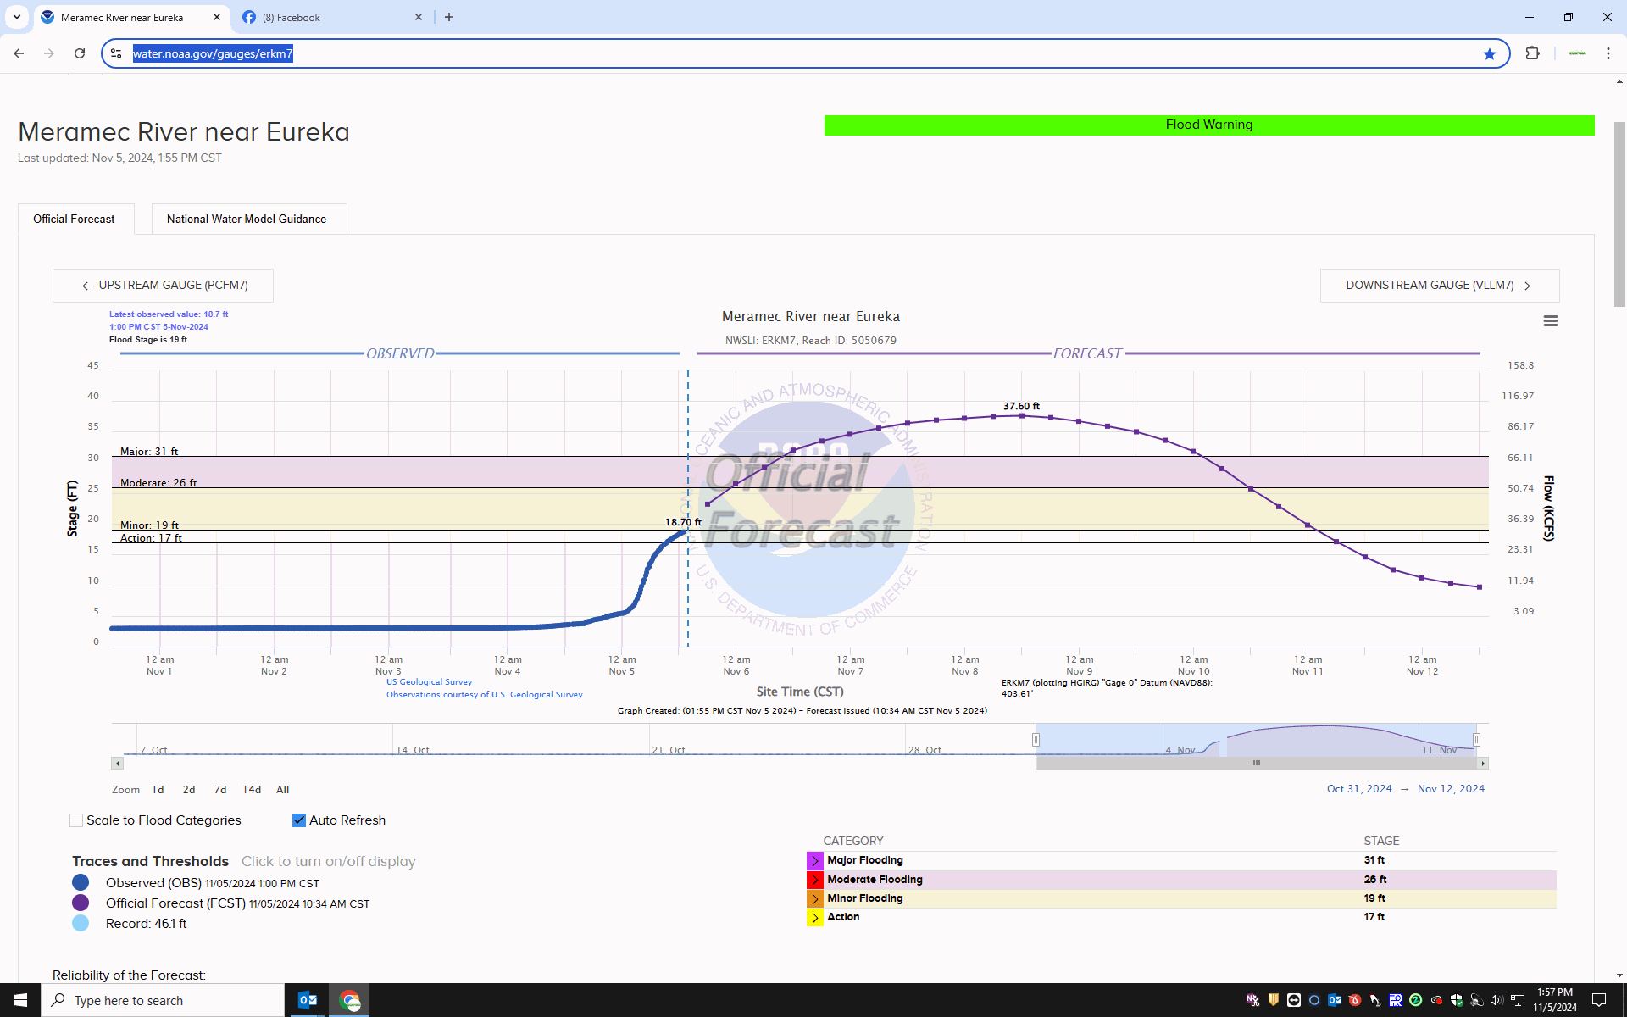This screenshot has width=1627, height=1017.
Task: Click the address bar URL field
Action: [x=805, y=53]
